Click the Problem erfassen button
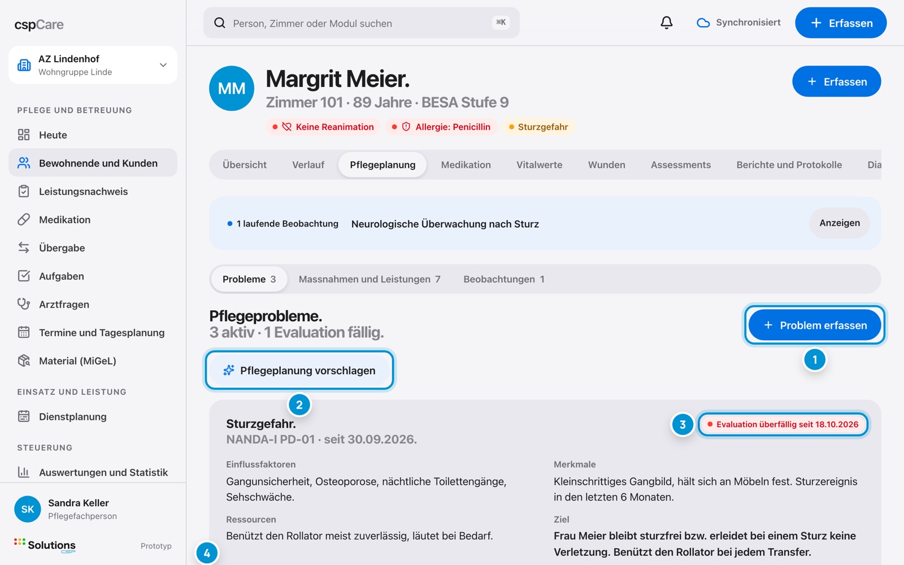 point(815,325)
